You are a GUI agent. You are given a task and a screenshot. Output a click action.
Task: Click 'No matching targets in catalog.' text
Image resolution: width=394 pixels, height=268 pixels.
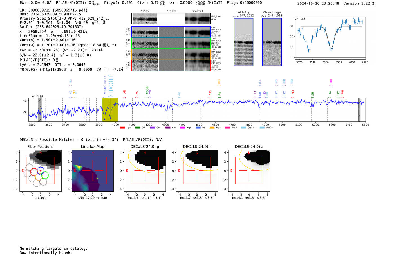[x=53, y=248]
